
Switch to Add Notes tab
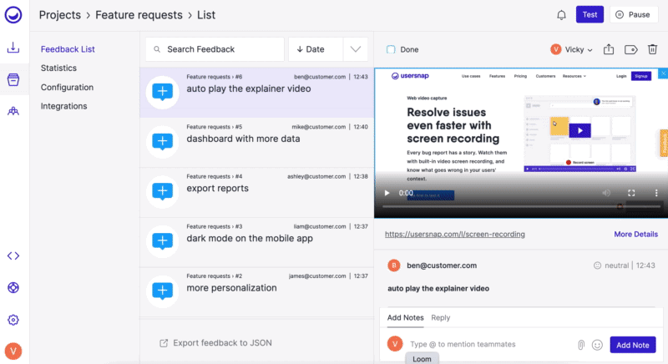pos(405,317)
